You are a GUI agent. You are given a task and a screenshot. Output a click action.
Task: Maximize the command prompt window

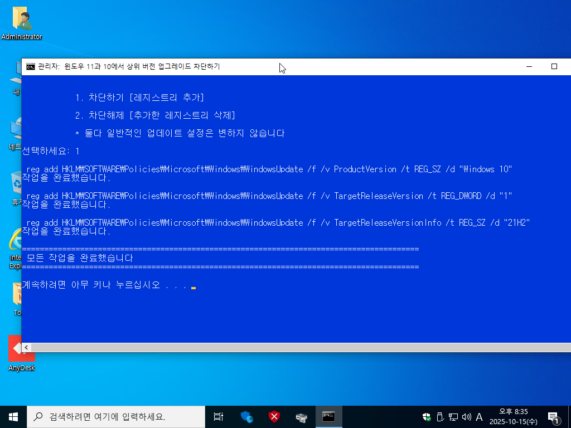pyautogui.click(x=554, y=67)
